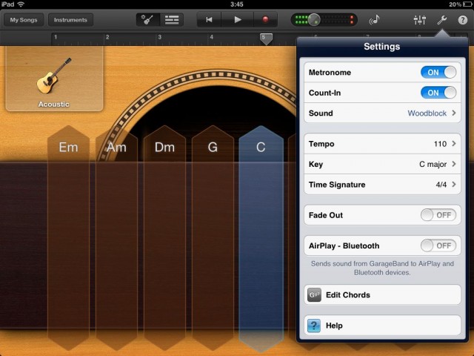
Task: Open Edit Chords in settings
Action: coord(382,295)
